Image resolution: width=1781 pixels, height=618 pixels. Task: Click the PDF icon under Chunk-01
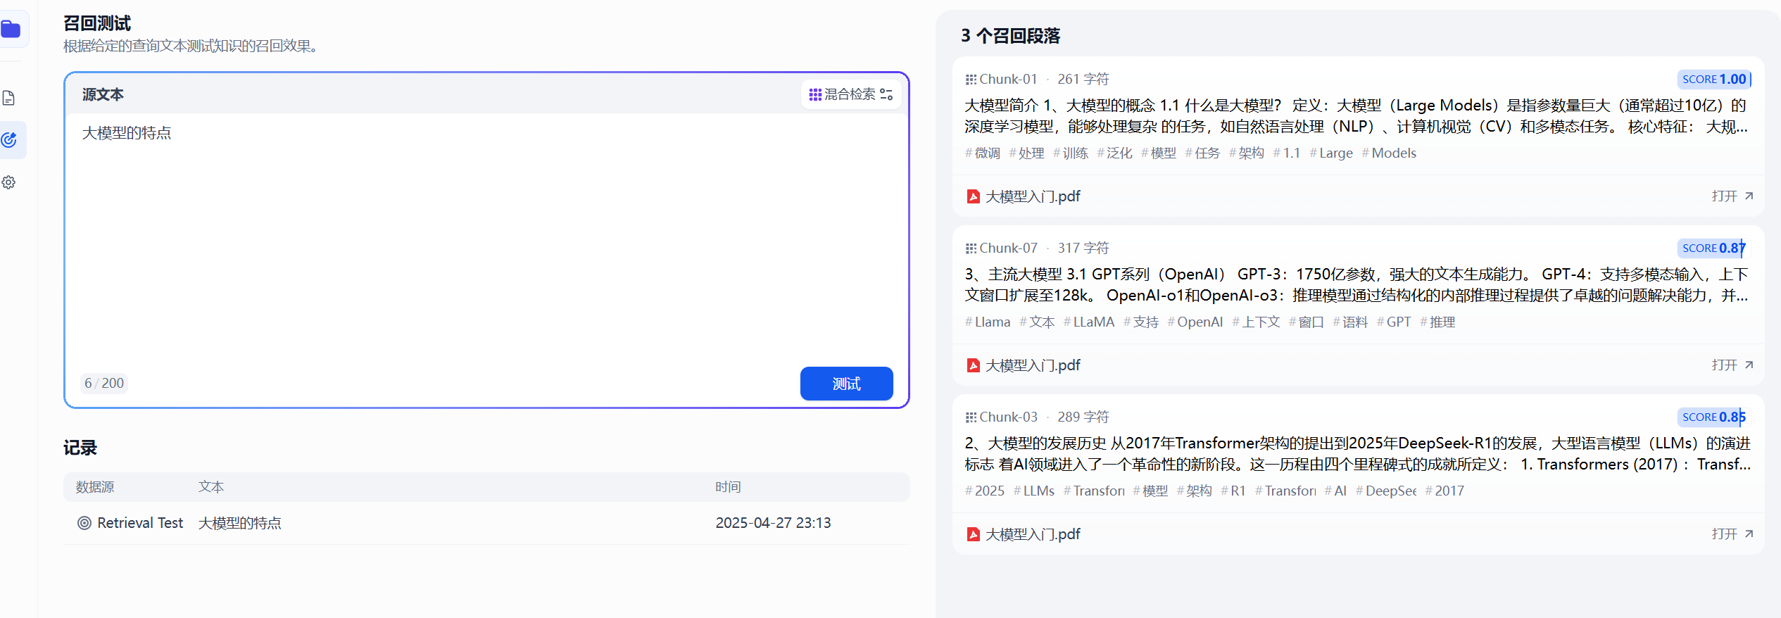(x=973, y=196)
